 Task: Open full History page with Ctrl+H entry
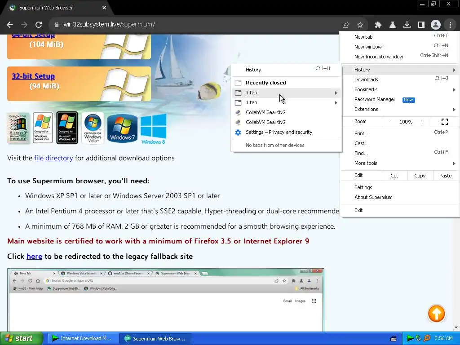(286, 70)
